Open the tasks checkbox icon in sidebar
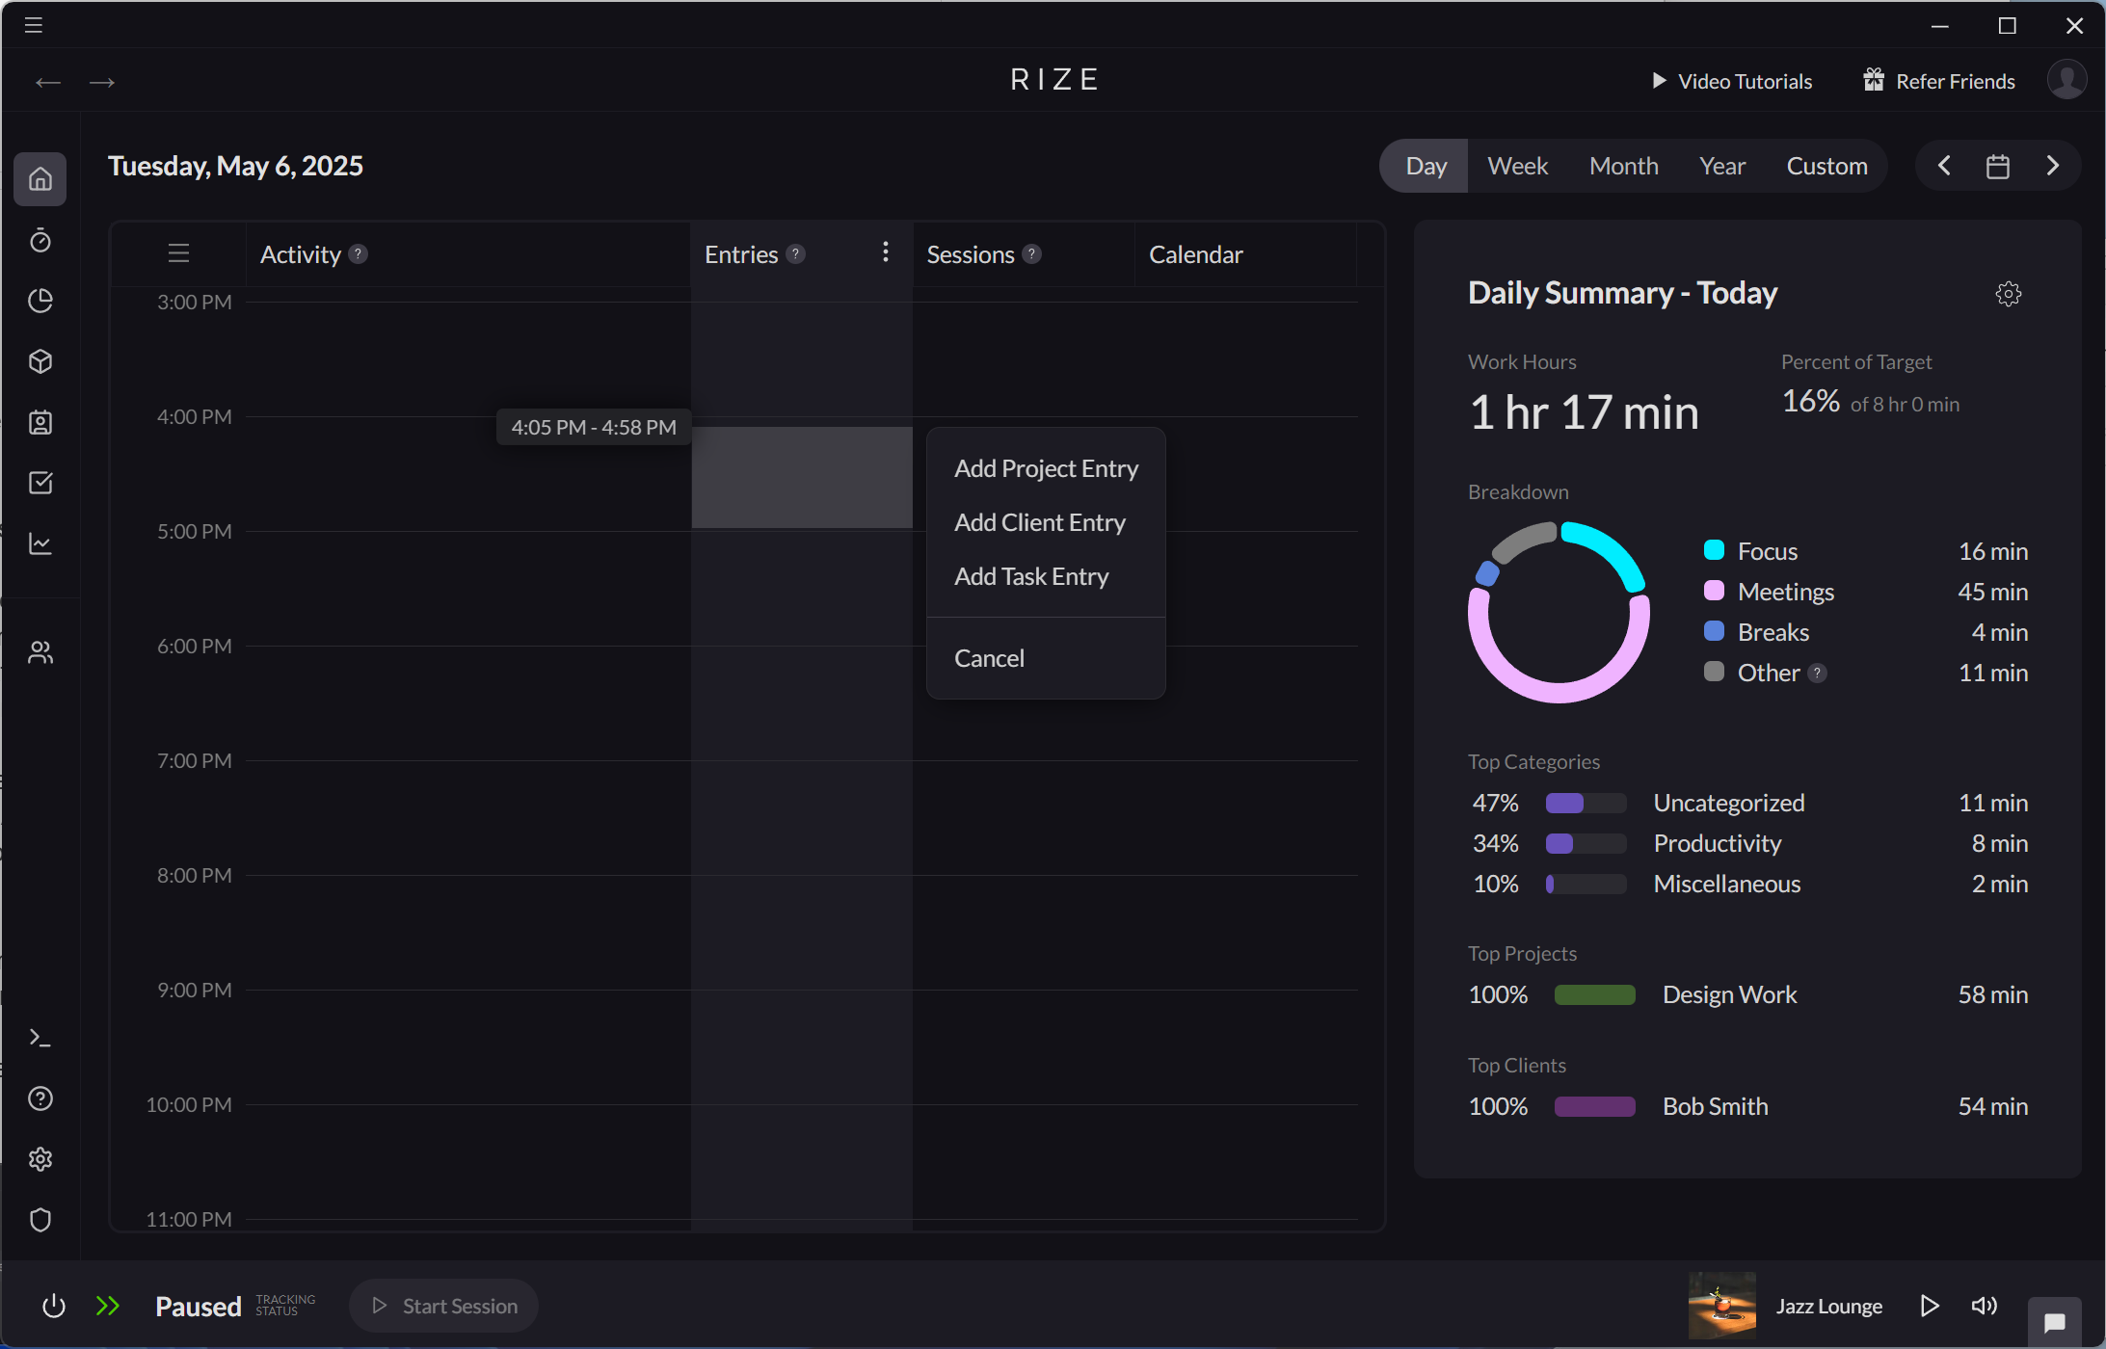Screen dimensions: 2106x1349 click(x=40, y=483)
